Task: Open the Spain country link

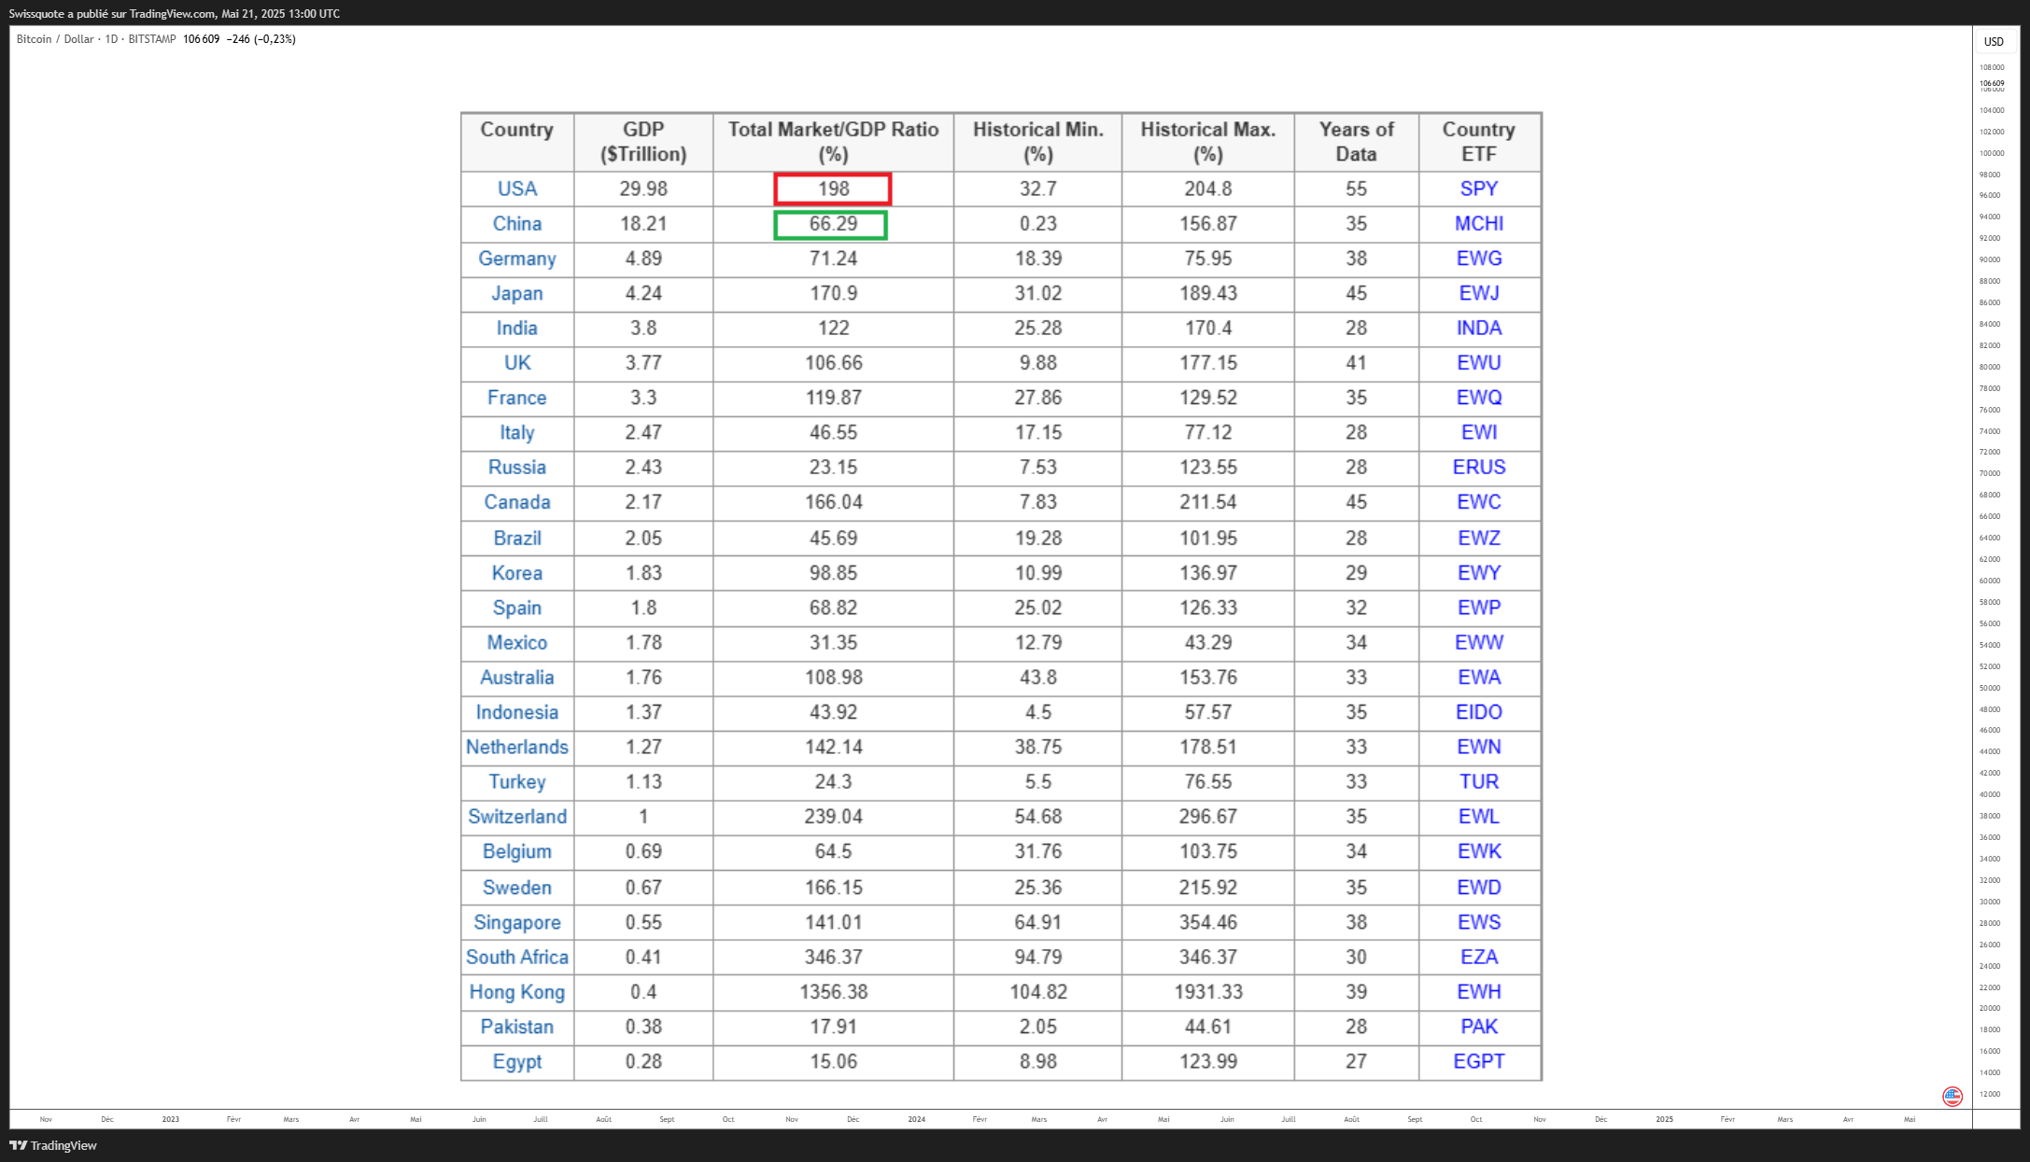Action: click(517, 608)
